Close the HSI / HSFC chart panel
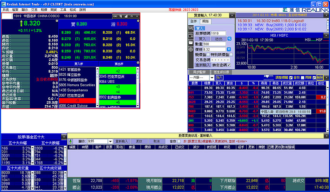 [326, 35]
